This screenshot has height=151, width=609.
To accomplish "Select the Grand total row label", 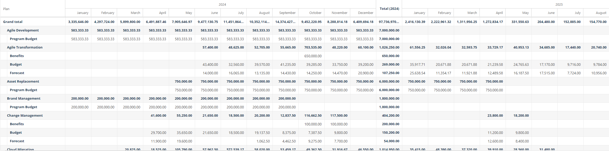I will coord(13,22).
